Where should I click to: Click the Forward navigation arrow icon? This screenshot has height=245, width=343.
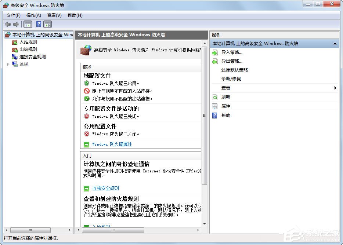tap(16, 24)
